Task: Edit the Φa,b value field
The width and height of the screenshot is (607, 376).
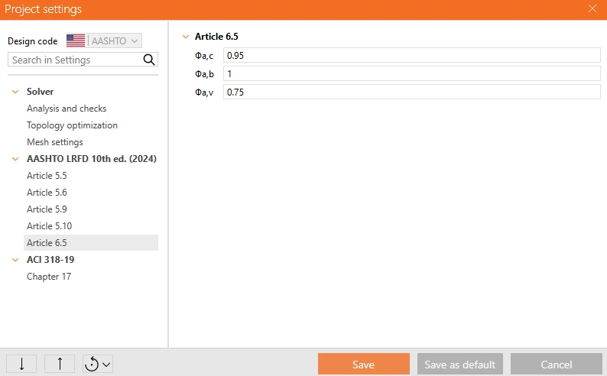Action: [x=412, y=73]
